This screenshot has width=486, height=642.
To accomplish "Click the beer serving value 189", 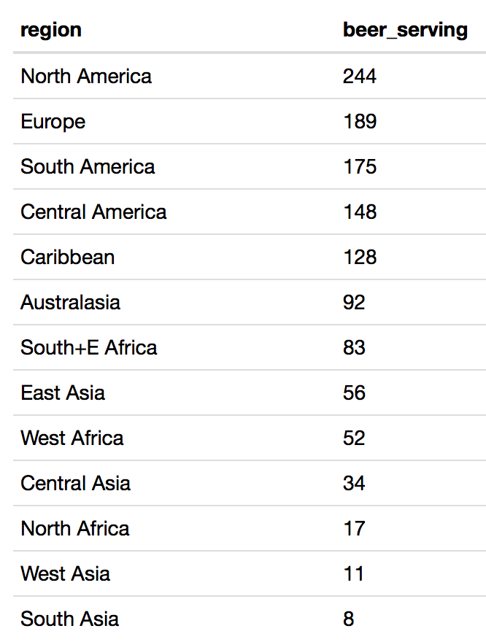I will [x=360, y=121].
